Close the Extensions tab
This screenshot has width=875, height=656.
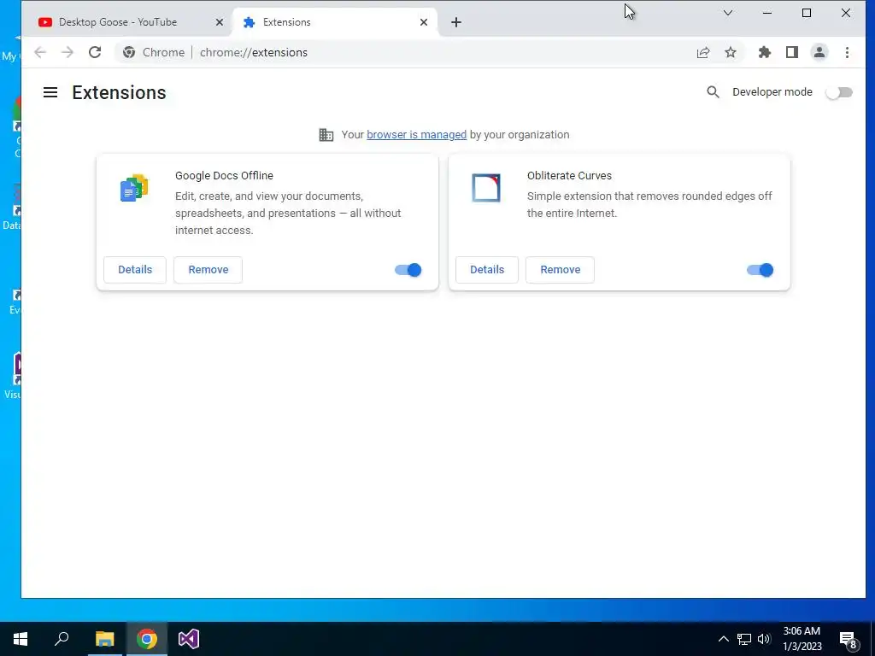[424, 22]
